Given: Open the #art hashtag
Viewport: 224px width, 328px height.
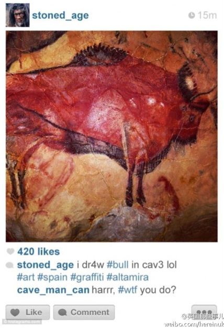Looking at the screenshot, I should point(26,277).
